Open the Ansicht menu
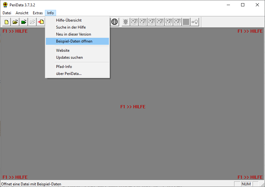This screenshot has height=187, width=265. (x=22, y=13)
